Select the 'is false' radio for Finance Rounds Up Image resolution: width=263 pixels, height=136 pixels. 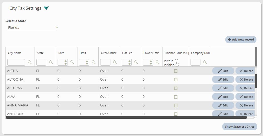click(x=177, y=65)
